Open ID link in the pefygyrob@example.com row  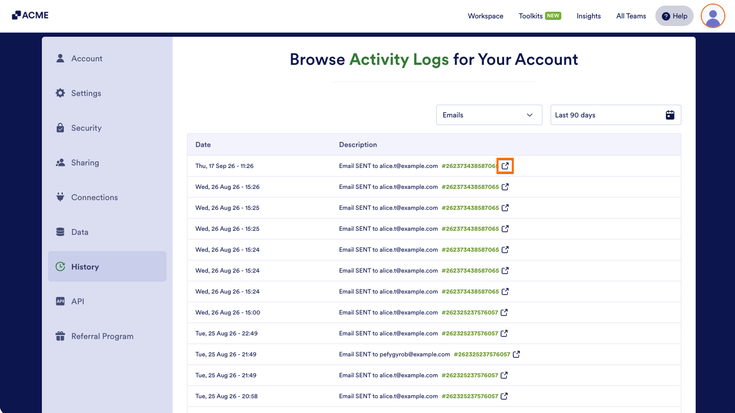point(482,354)
